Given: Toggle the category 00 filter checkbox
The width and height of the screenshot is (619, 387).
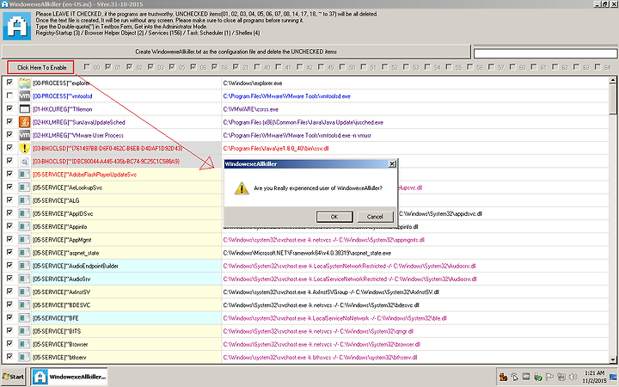Looking at the screenshot, I should click(87, 67).
